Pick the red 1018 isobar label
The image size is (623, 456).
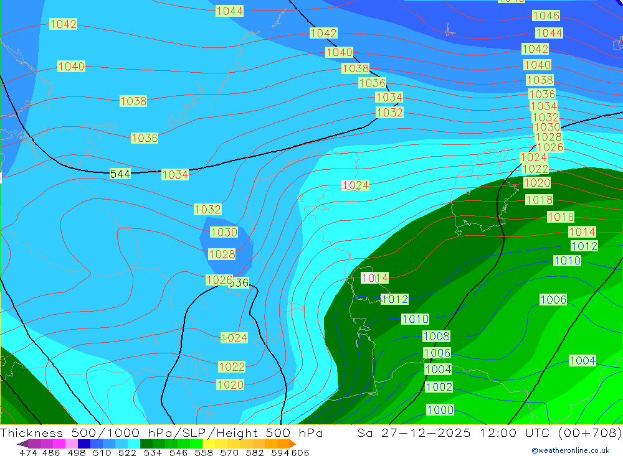pos(539,200)
